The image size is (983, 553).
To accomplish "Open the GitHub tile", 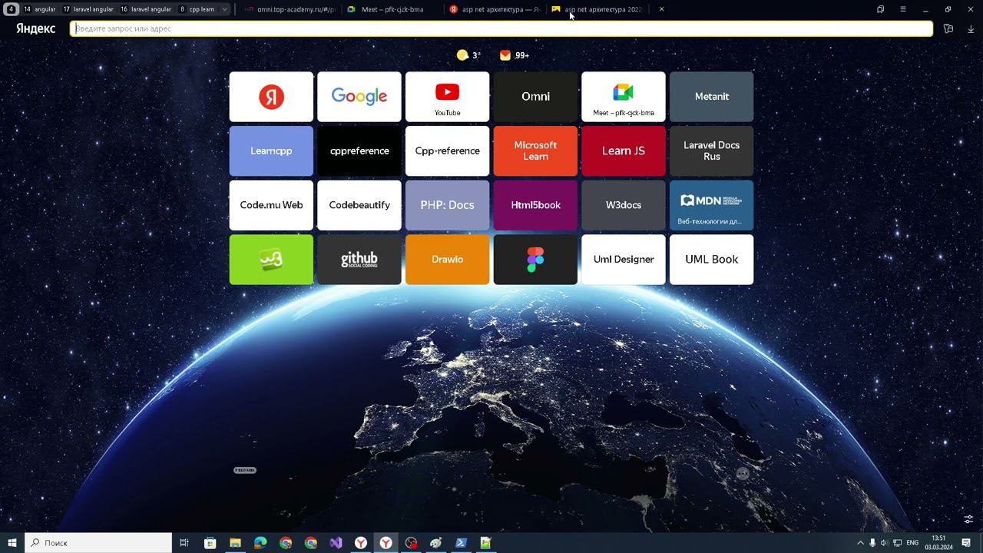I will [359, 260].
